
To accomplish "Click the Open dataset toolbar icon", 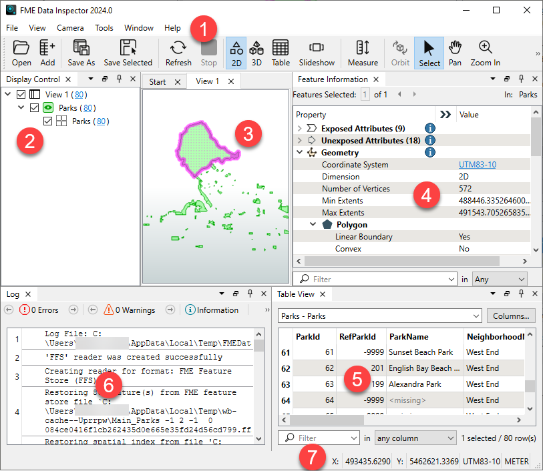I will point(21,53).
